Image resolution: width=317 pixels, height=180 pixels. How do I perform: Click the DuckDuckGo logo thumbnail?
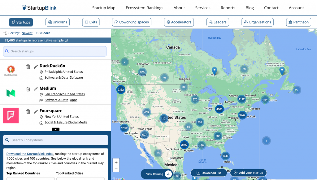[11, 71]
